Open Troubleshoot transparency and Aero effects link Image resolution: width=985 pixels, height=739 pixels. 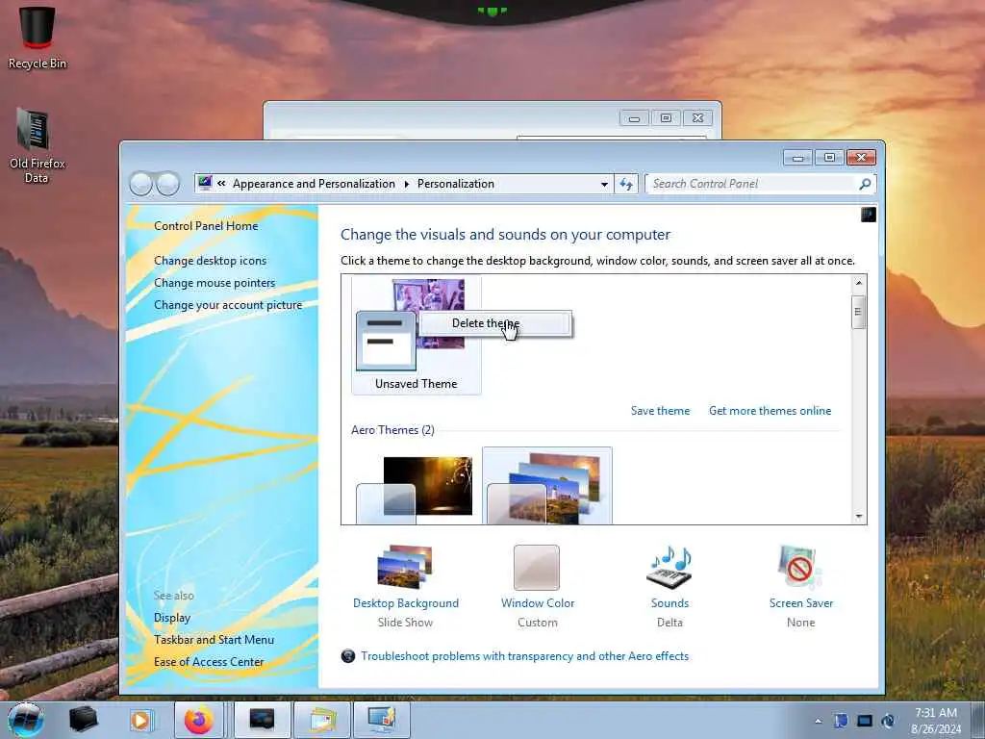(x=524, y=656)
